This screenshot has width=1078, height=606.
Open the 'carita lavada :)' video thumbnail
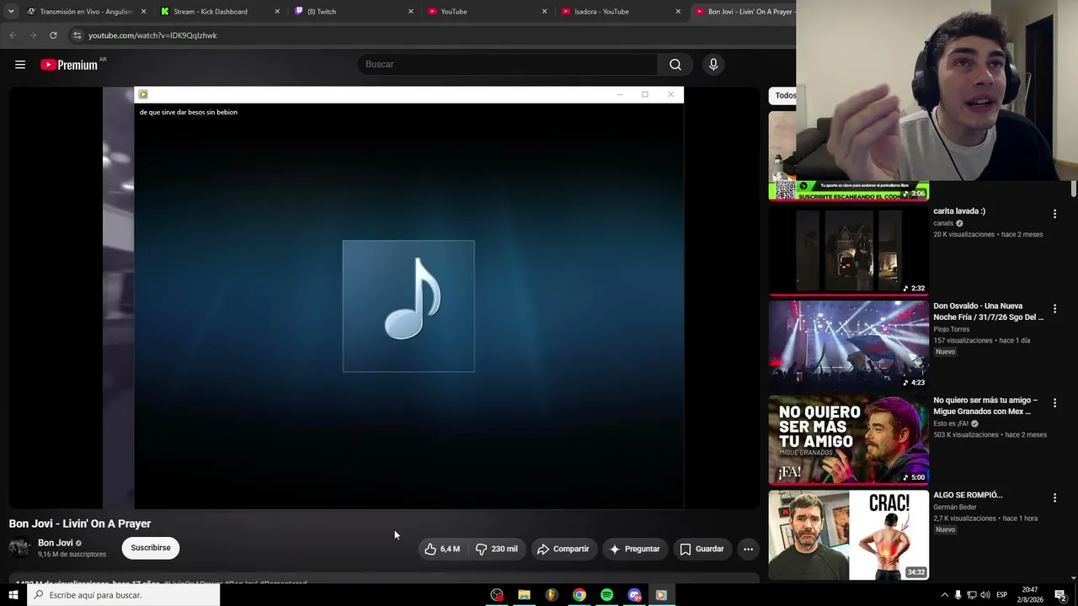click(849, 250)
